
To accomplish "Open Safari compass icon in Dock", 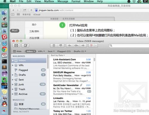I will [4, 43].
